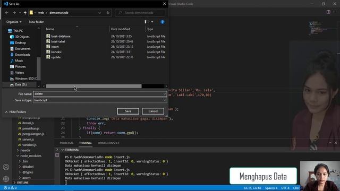Open Videos in navigation pane

19,73
